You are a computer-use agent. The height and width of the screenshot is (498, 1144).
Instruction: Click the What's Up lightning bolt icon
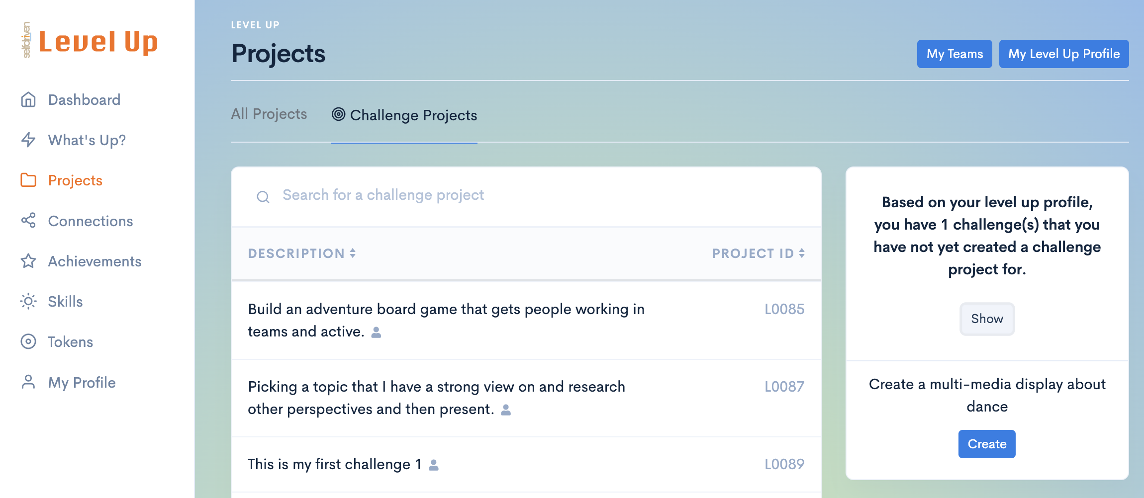28,140
